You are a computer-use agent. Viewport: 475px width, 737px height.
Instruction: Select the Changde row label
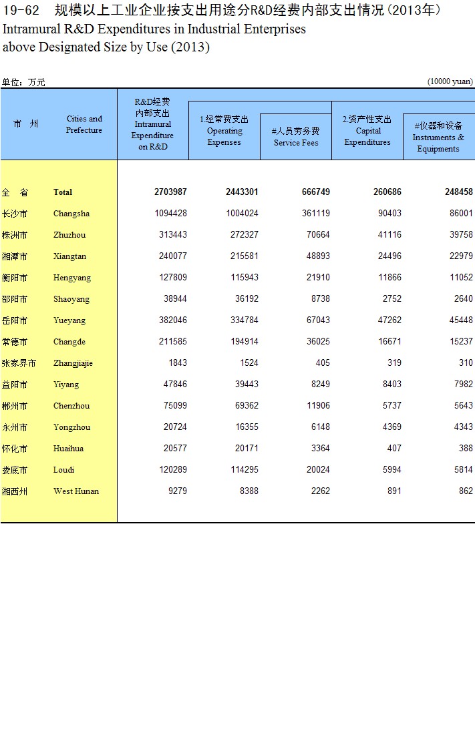(69, 342)
